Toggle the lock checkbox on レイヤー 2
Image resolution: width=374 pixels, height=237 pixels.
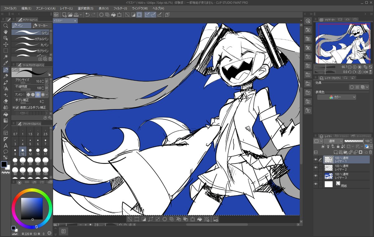pos(320,168)
